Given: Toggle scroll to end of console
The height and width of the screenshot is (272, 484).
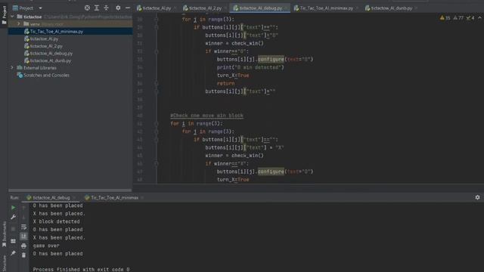Looking at the screenshot, I should tap(23, 236).
